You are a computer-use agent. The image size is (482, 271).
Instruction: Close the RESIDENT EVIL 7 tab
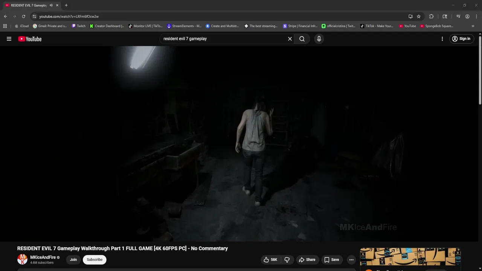[57, 5]
